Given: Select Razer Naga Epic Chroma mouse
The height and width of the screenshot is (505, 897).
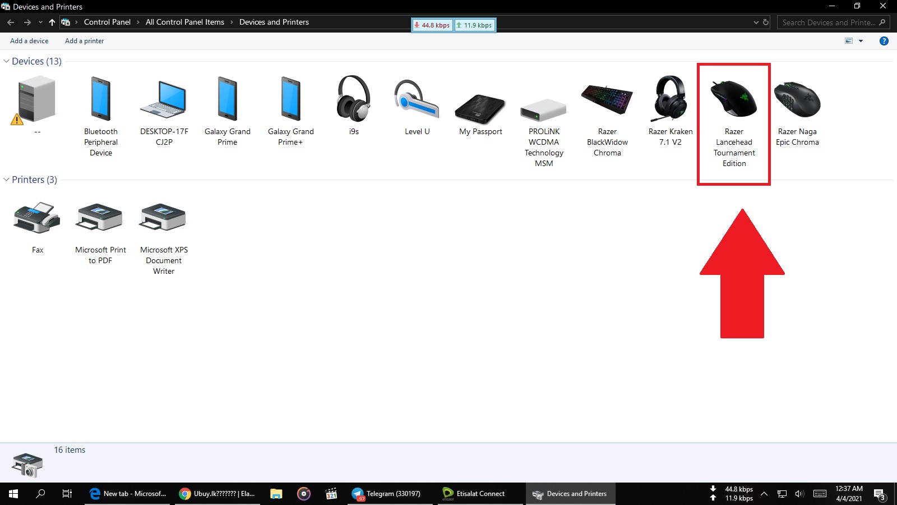Looking at the screenshot, I should [x=797, y=100].
